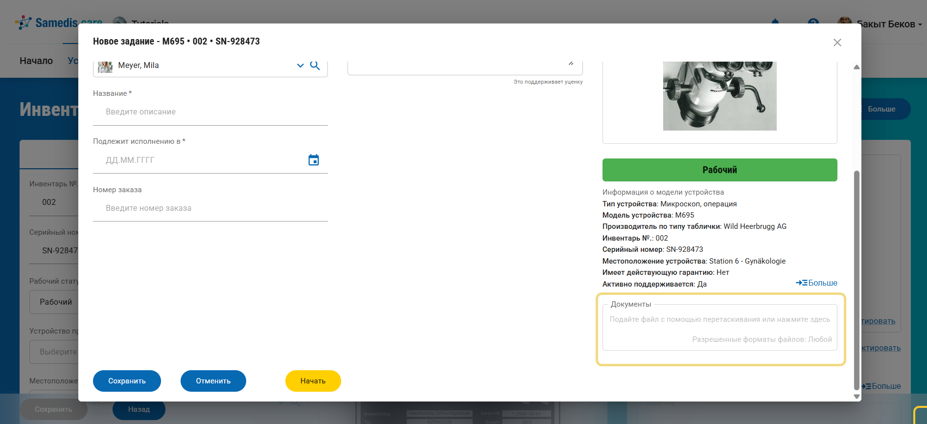Expand the Meyer, Mila assignee dropdown

pyautogui.click(x=300, y=66)
